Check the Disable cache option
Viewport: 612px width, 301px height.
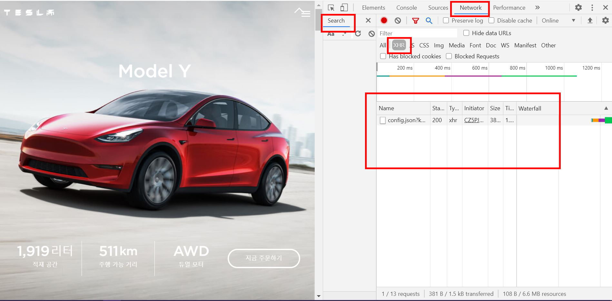click(491, 21)
